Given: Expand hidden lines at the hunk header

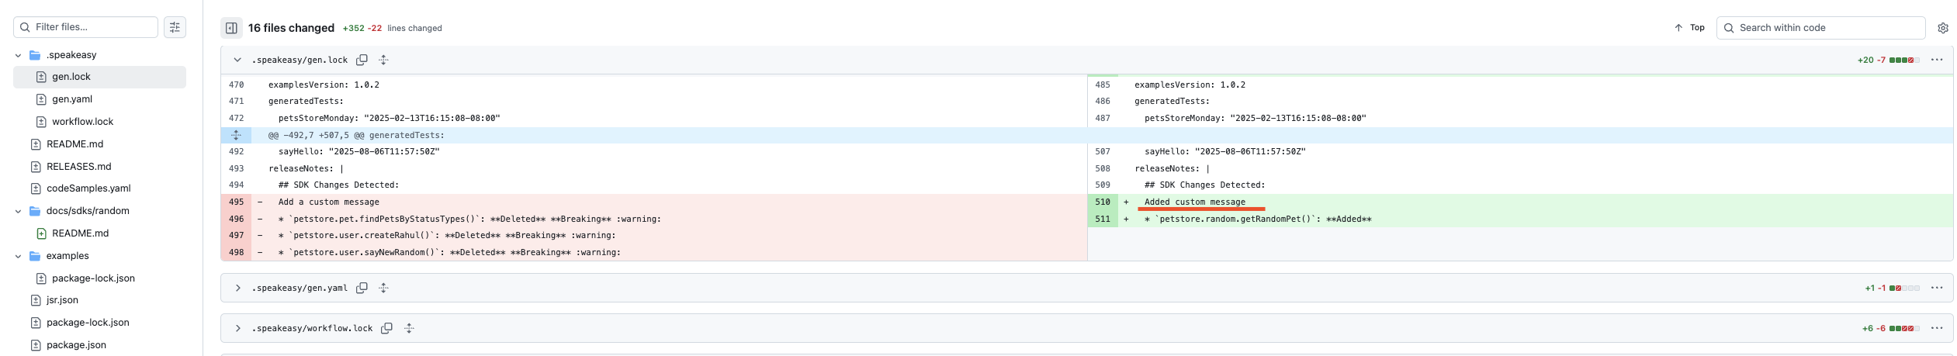Looking at the screenshot, I should point(236,135).
